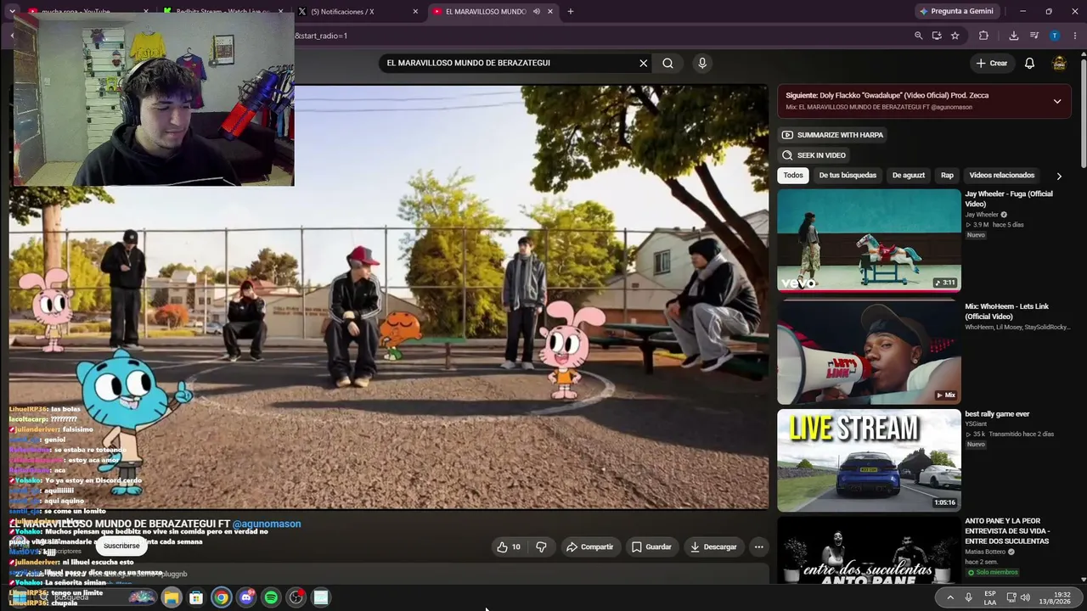
Task: Click the Anto Pane entrevista video title
Action: click(1007, 531)
